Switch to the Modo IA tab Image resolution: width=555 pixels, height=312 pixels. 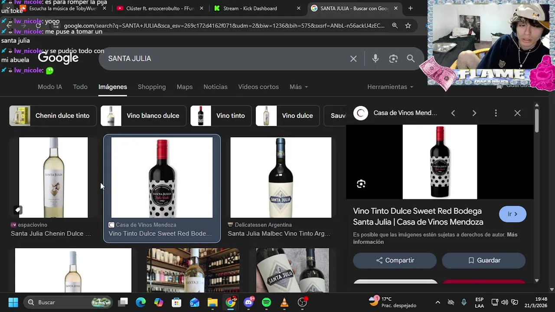pos(50,87)
